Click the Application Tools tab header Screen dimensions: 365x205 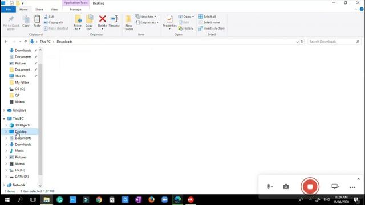[x=76, y=3]
